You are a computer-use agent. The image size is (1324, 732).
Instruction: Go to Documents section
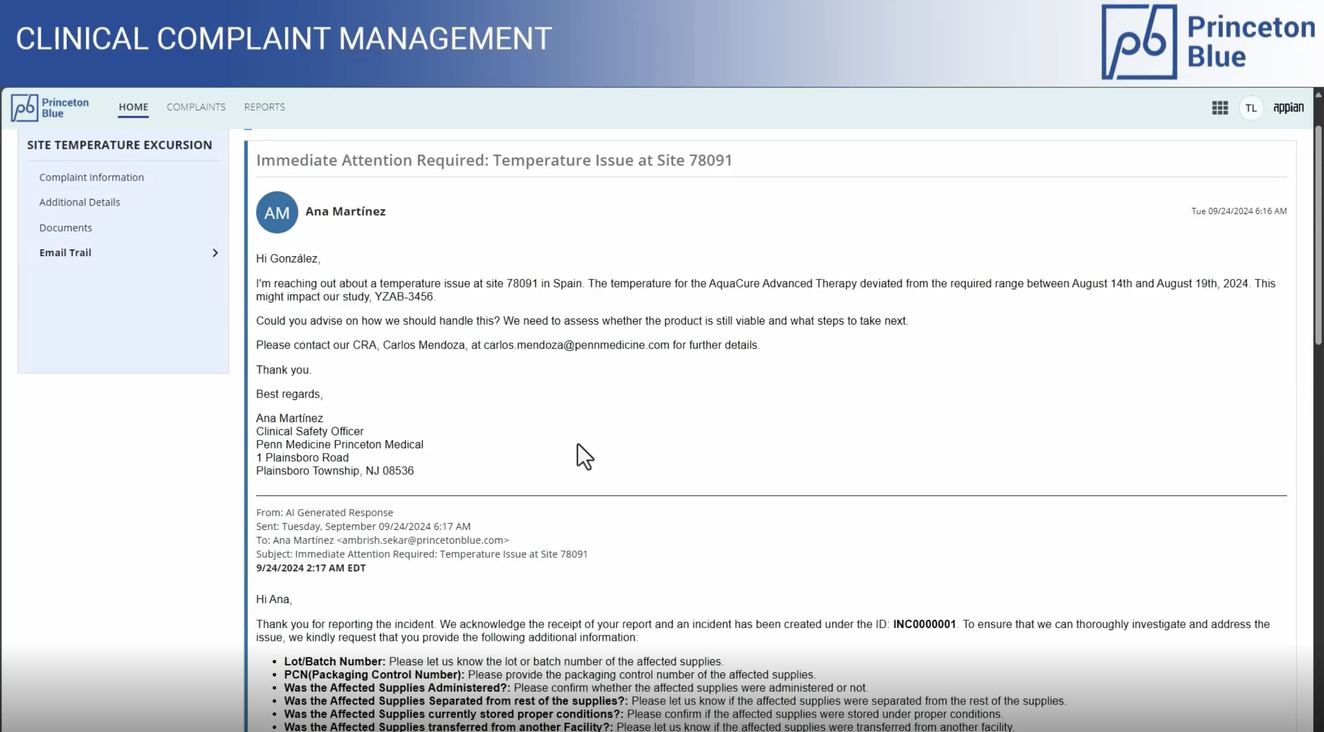(x=66, y=227)
